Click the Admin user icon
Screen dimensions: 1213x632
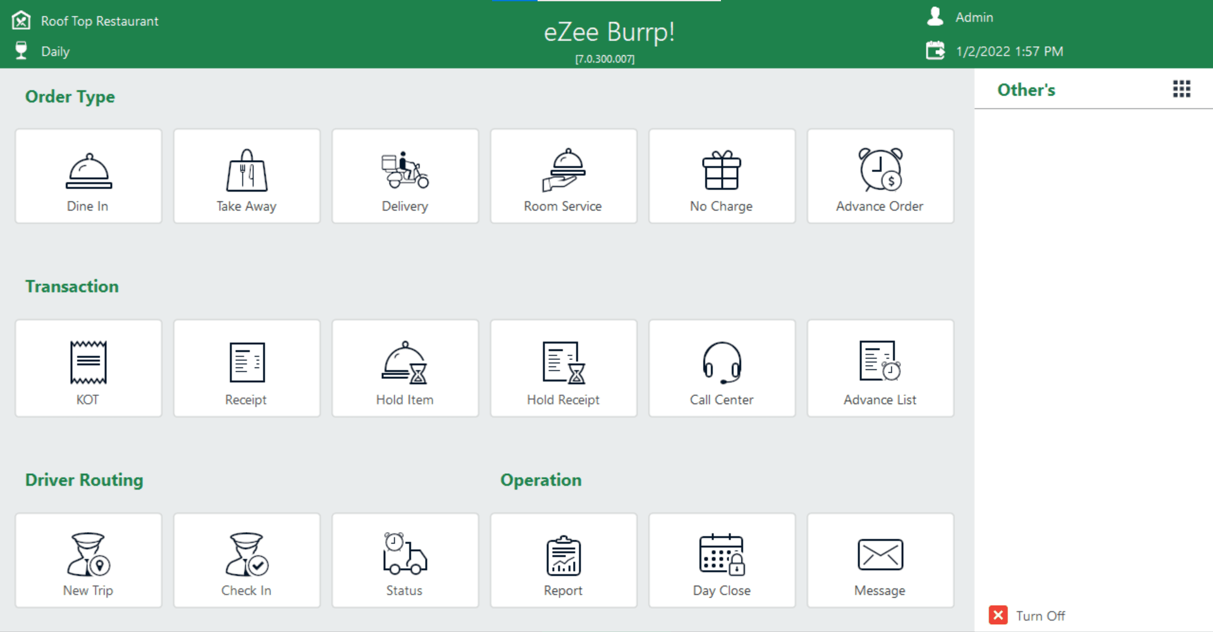point(935,16)
